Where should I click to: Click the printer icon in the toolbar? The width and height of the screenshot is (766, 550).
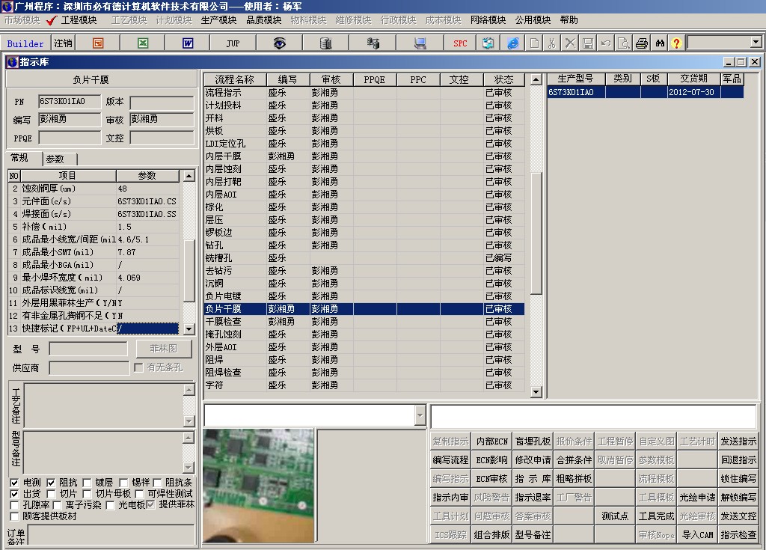coord(642,43)
